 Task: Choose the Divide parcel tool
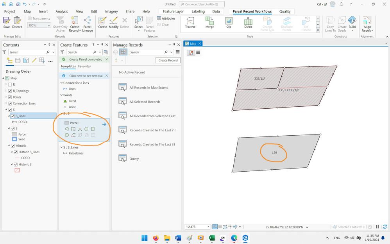coord(248,22)
